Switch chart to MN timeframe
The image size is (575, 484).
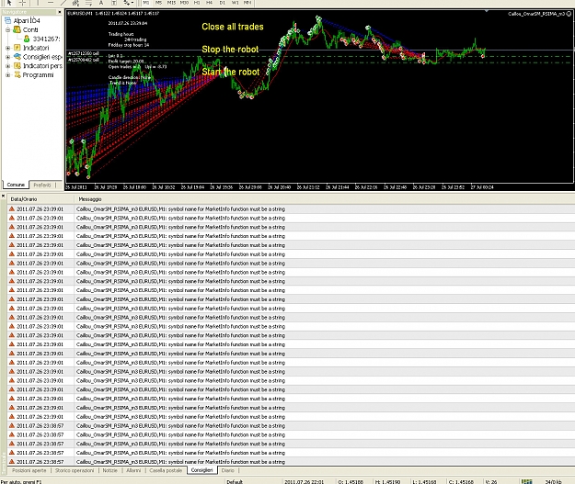pos(247,3)
